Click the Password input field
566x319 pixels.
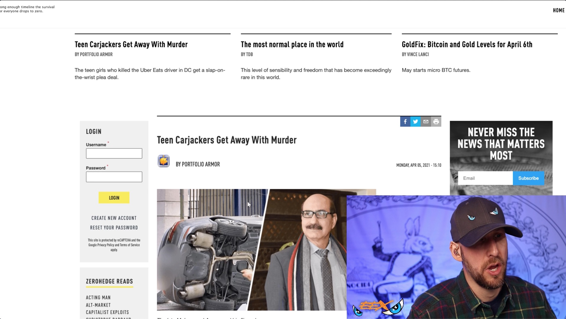pos(114,177)
